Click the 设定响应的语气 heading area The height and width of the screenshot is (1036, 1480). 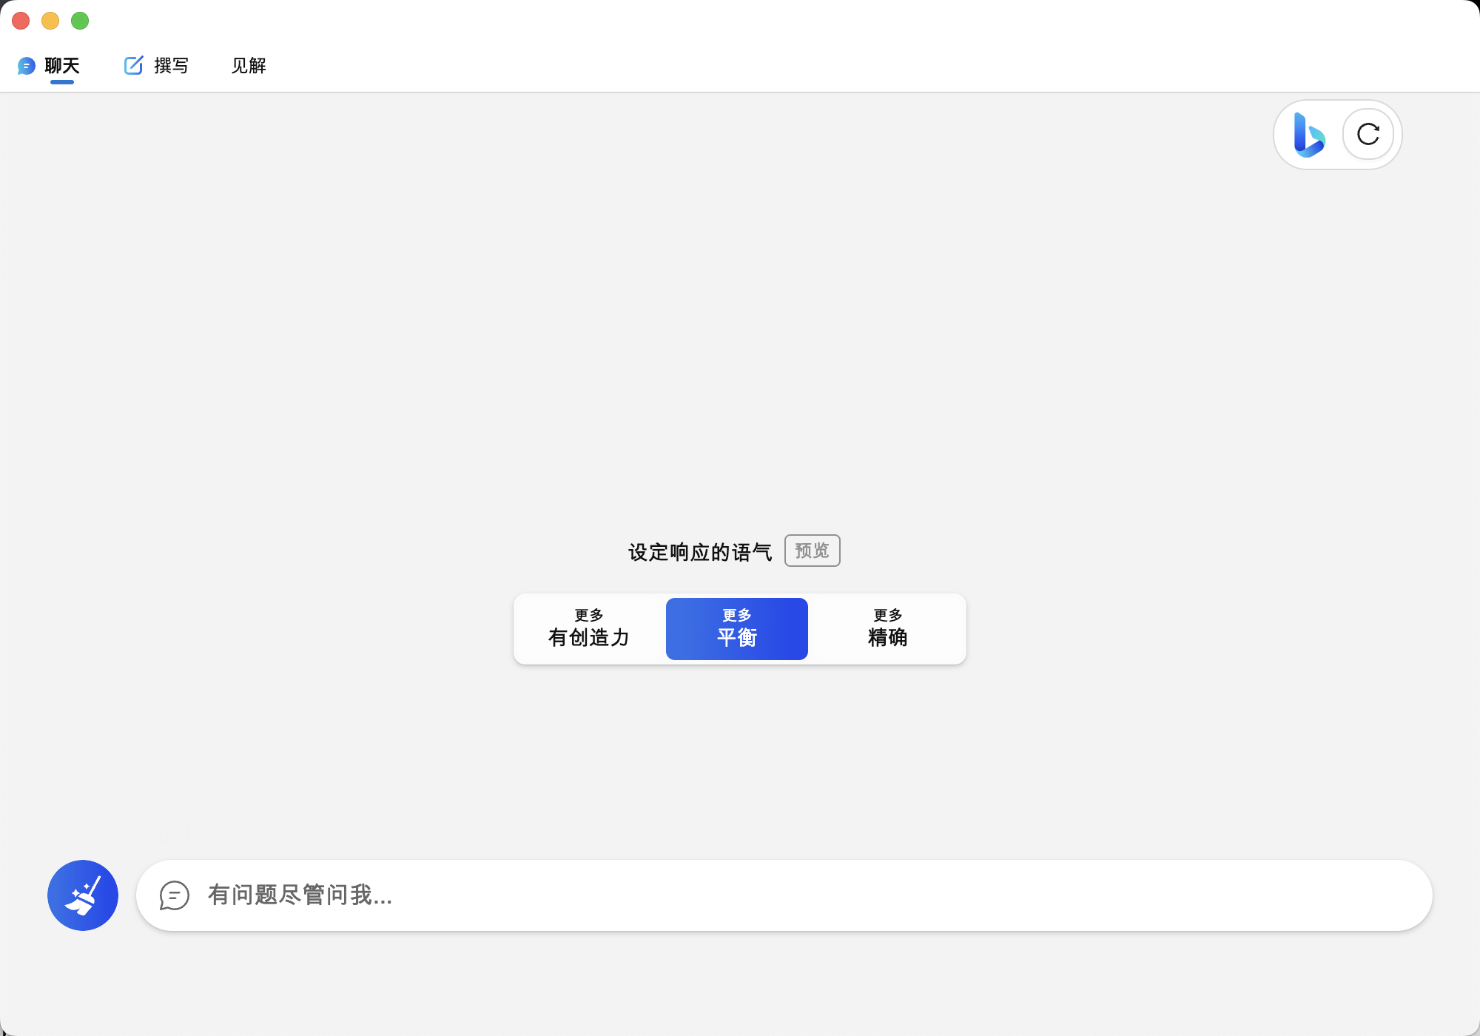pyautogui.click(x=700, y=551)
